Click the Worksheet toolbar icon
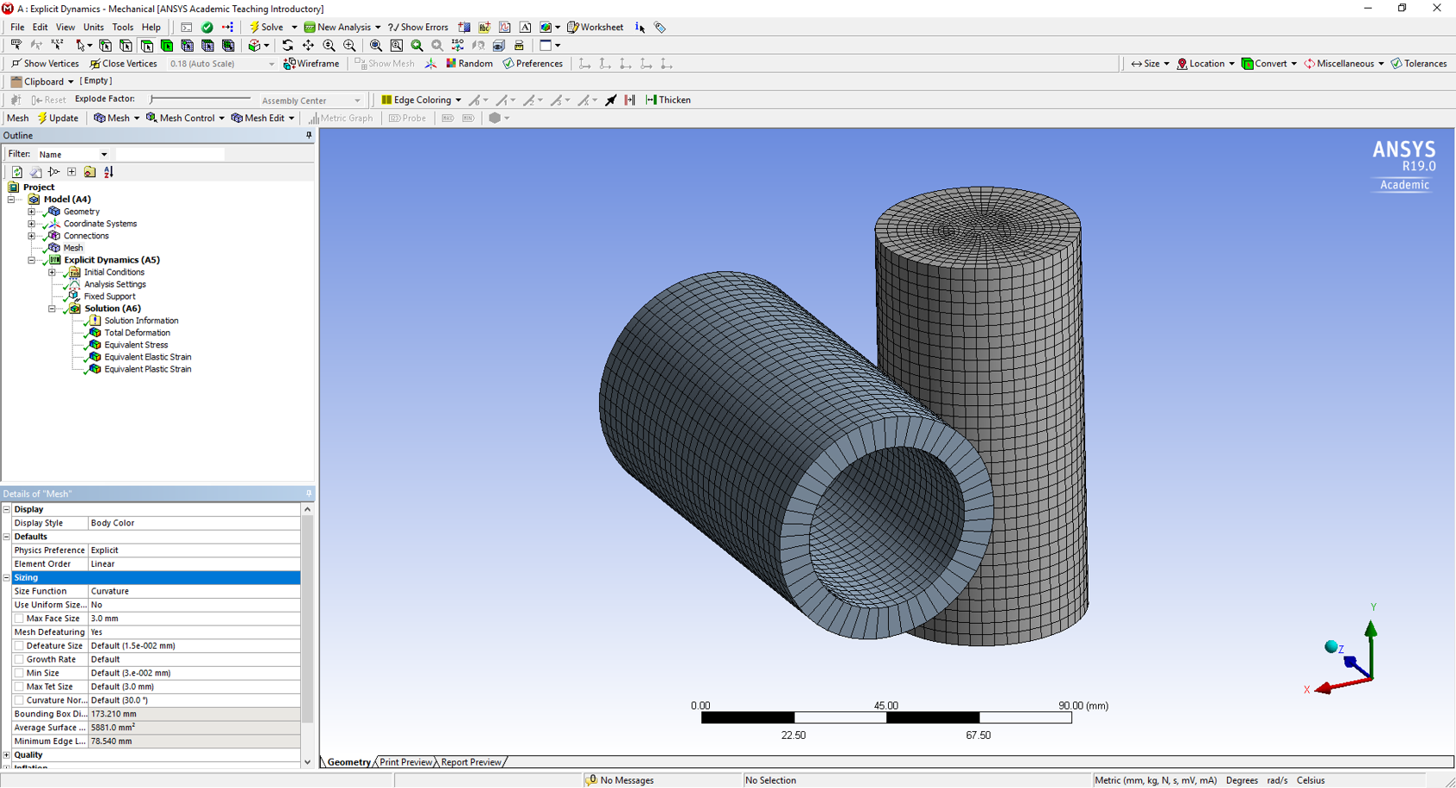This screenshot has height=788, width=1456. (x=572, y=28)
